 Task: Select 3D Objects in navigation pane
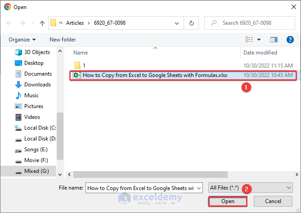tap(32, 52)
